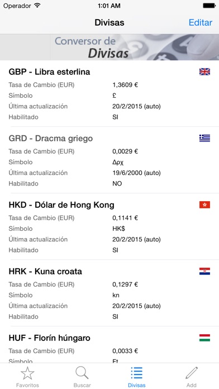Open HKD - Dólar de Hong Kong
Viewport: 219px width, 389px height.
click(x=109, y=226)
